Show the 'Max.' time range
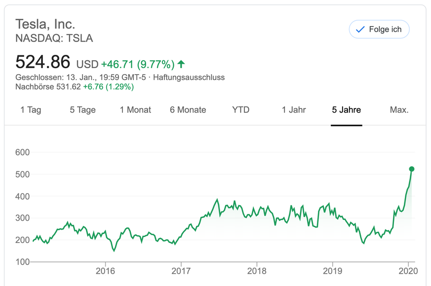The image size is (431, 286). [399, 110]
